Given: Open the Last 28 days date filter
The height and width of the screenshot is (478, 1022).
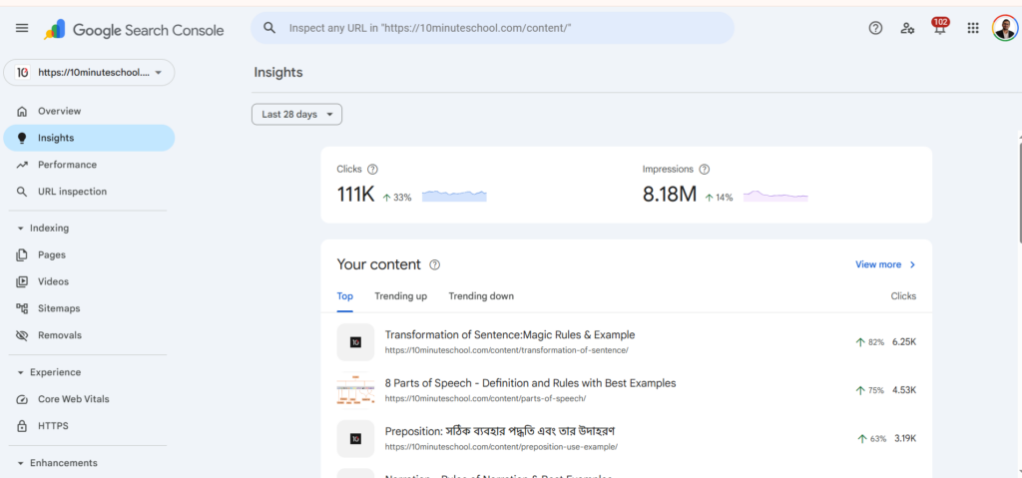Looking at the screenshot, I should click(x=296, y=114).
